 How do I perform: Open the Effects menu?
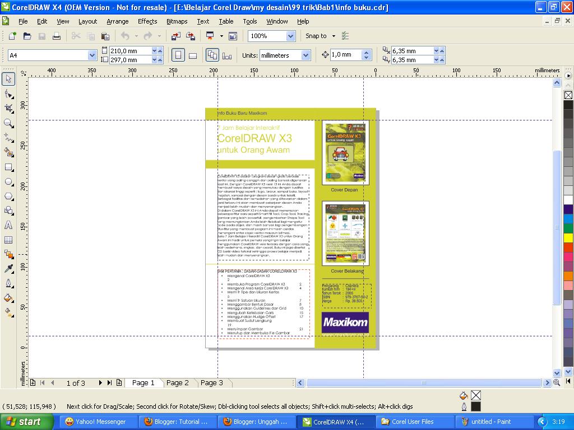pyautogui.click(x=147, y=21)
